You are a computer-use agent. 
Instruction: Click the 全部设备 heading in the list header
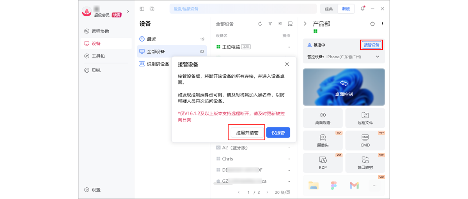click(x=225, y=24)
